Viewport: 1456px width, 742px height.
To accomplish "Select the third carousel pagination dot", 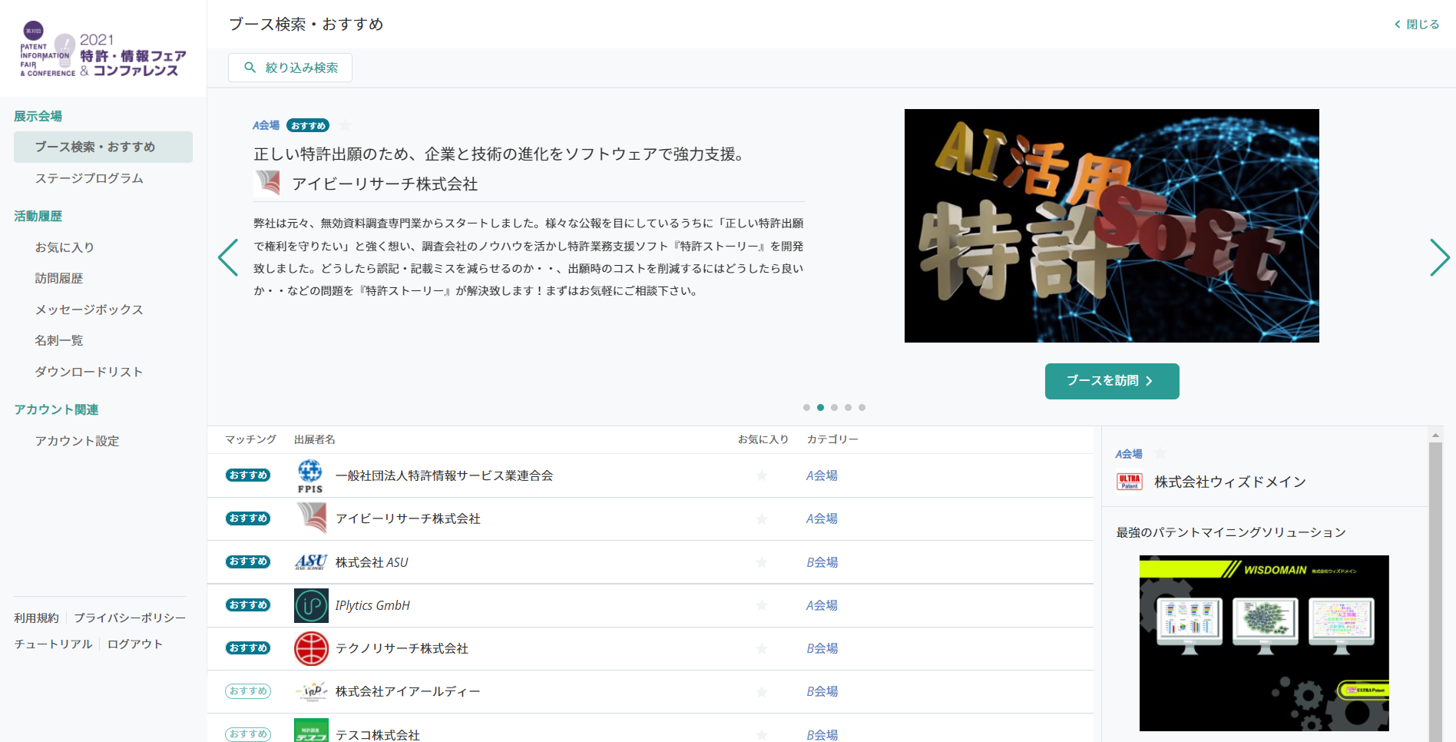I will 834,408.
